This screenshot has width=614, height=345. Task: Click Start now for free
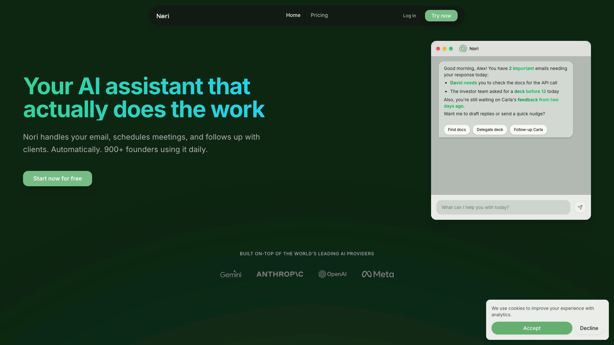click(x=57, y=178)
